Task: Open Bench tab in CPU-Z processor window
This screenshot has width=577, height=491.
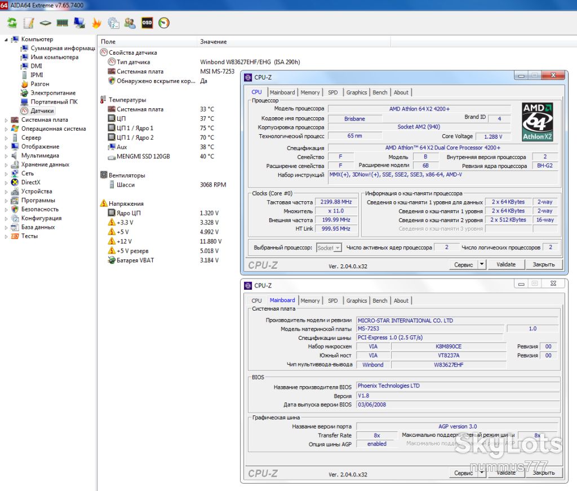Action: pyautogui.click(x=380, y=92)
